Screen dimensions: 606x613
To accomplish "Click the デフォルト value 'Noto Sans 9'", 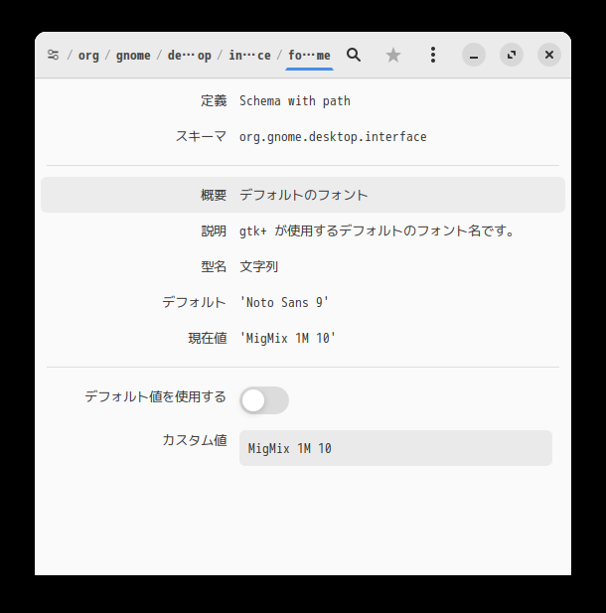I will click(284, 302).
